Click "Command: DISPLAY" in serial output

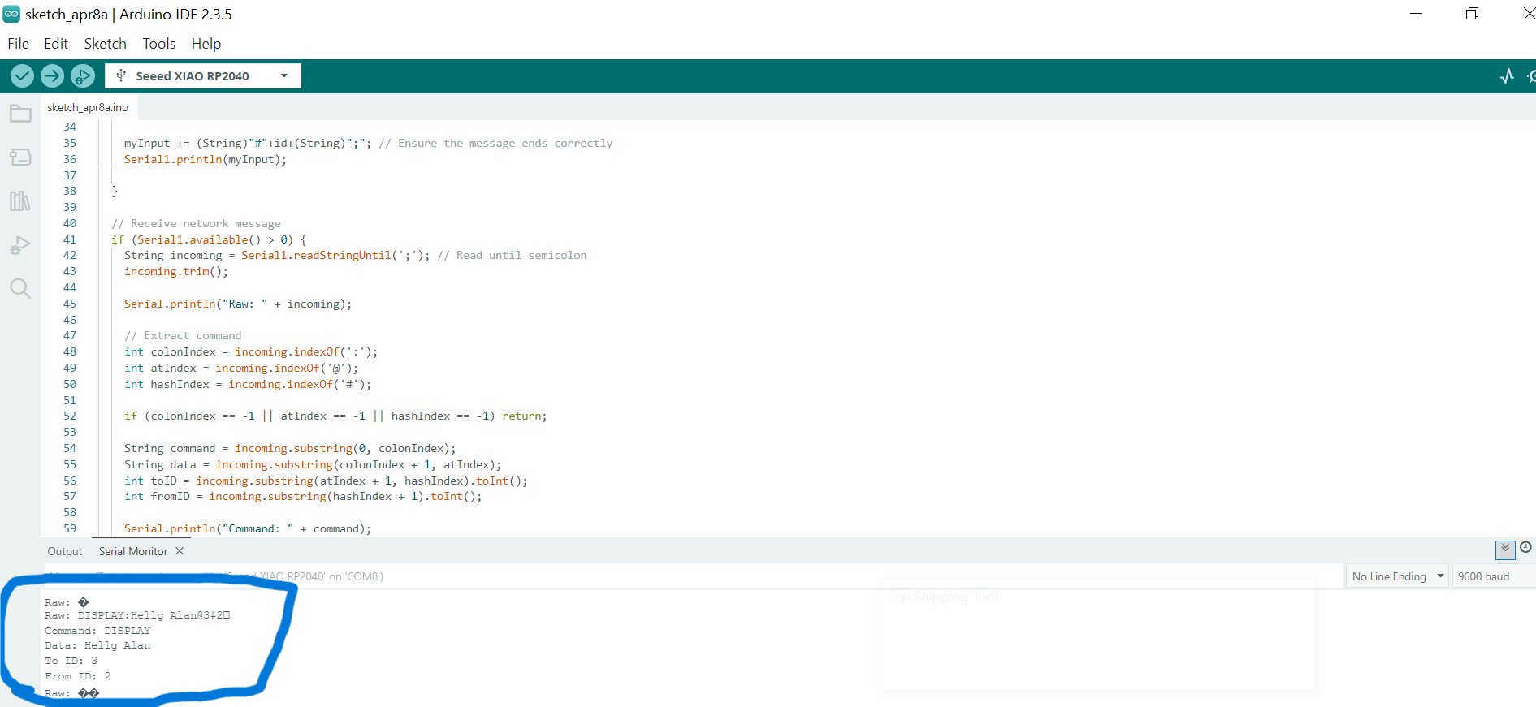tap(97, 631)
